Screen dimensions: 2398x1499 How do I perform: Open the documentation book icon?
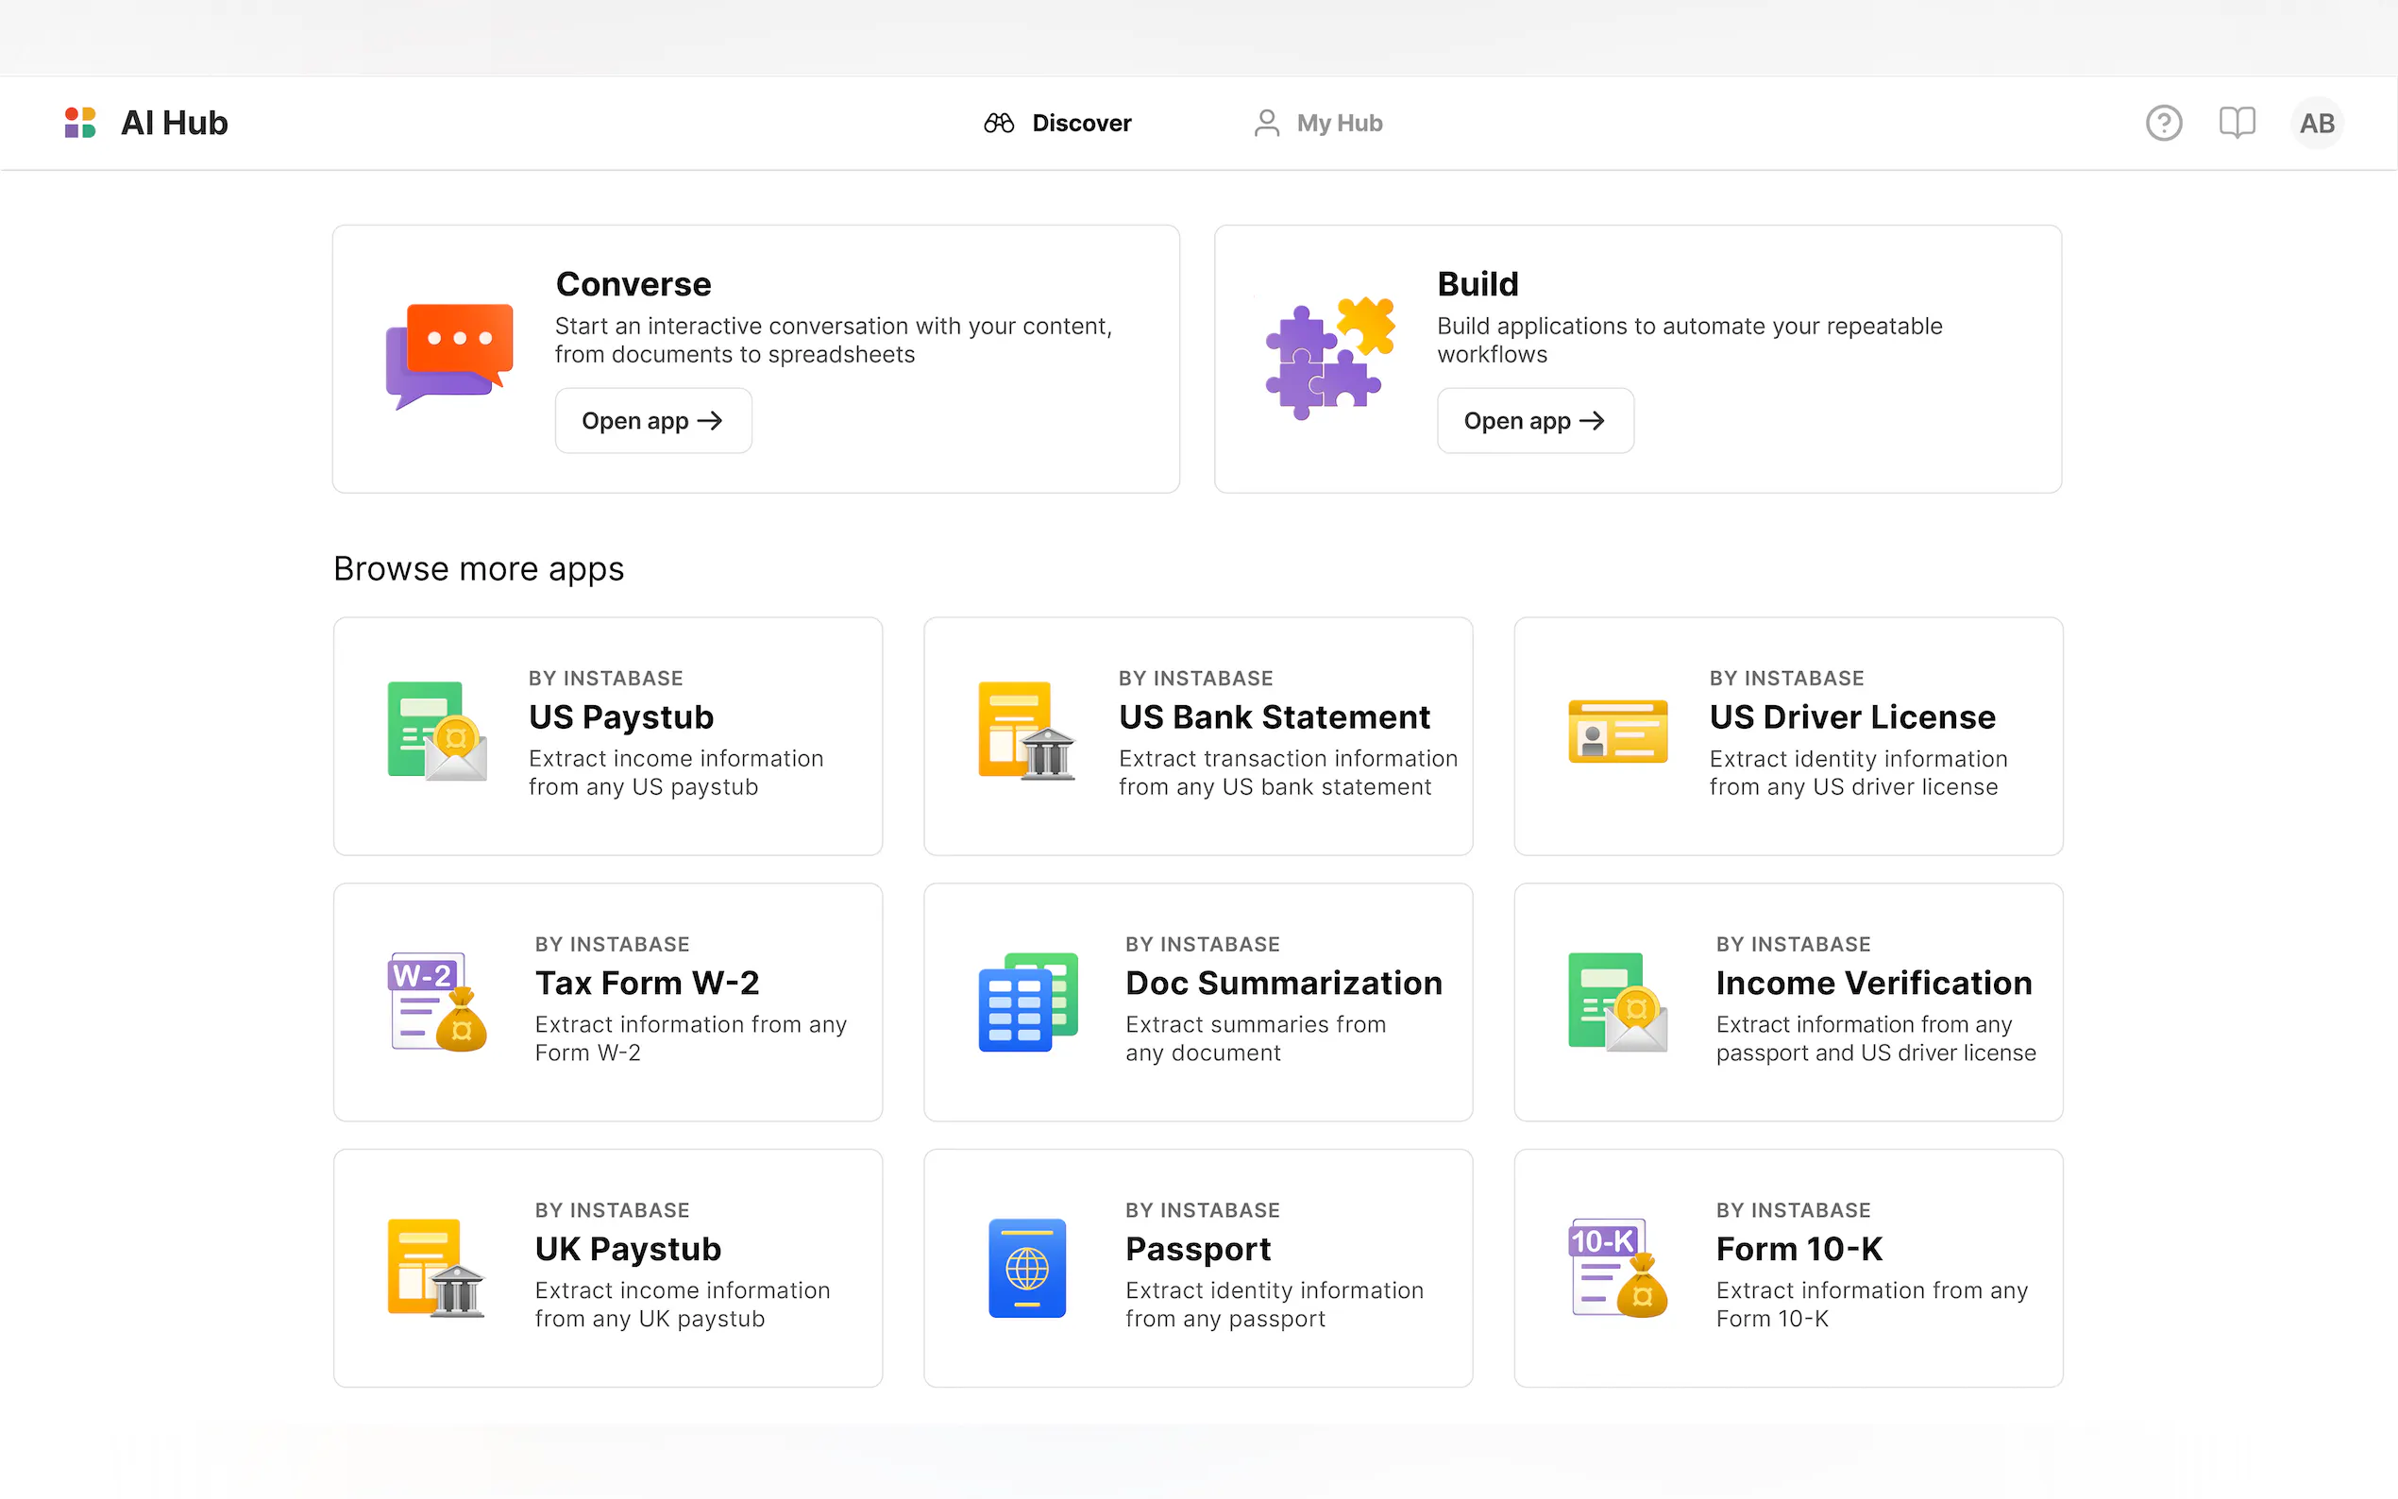[2237, 123]
